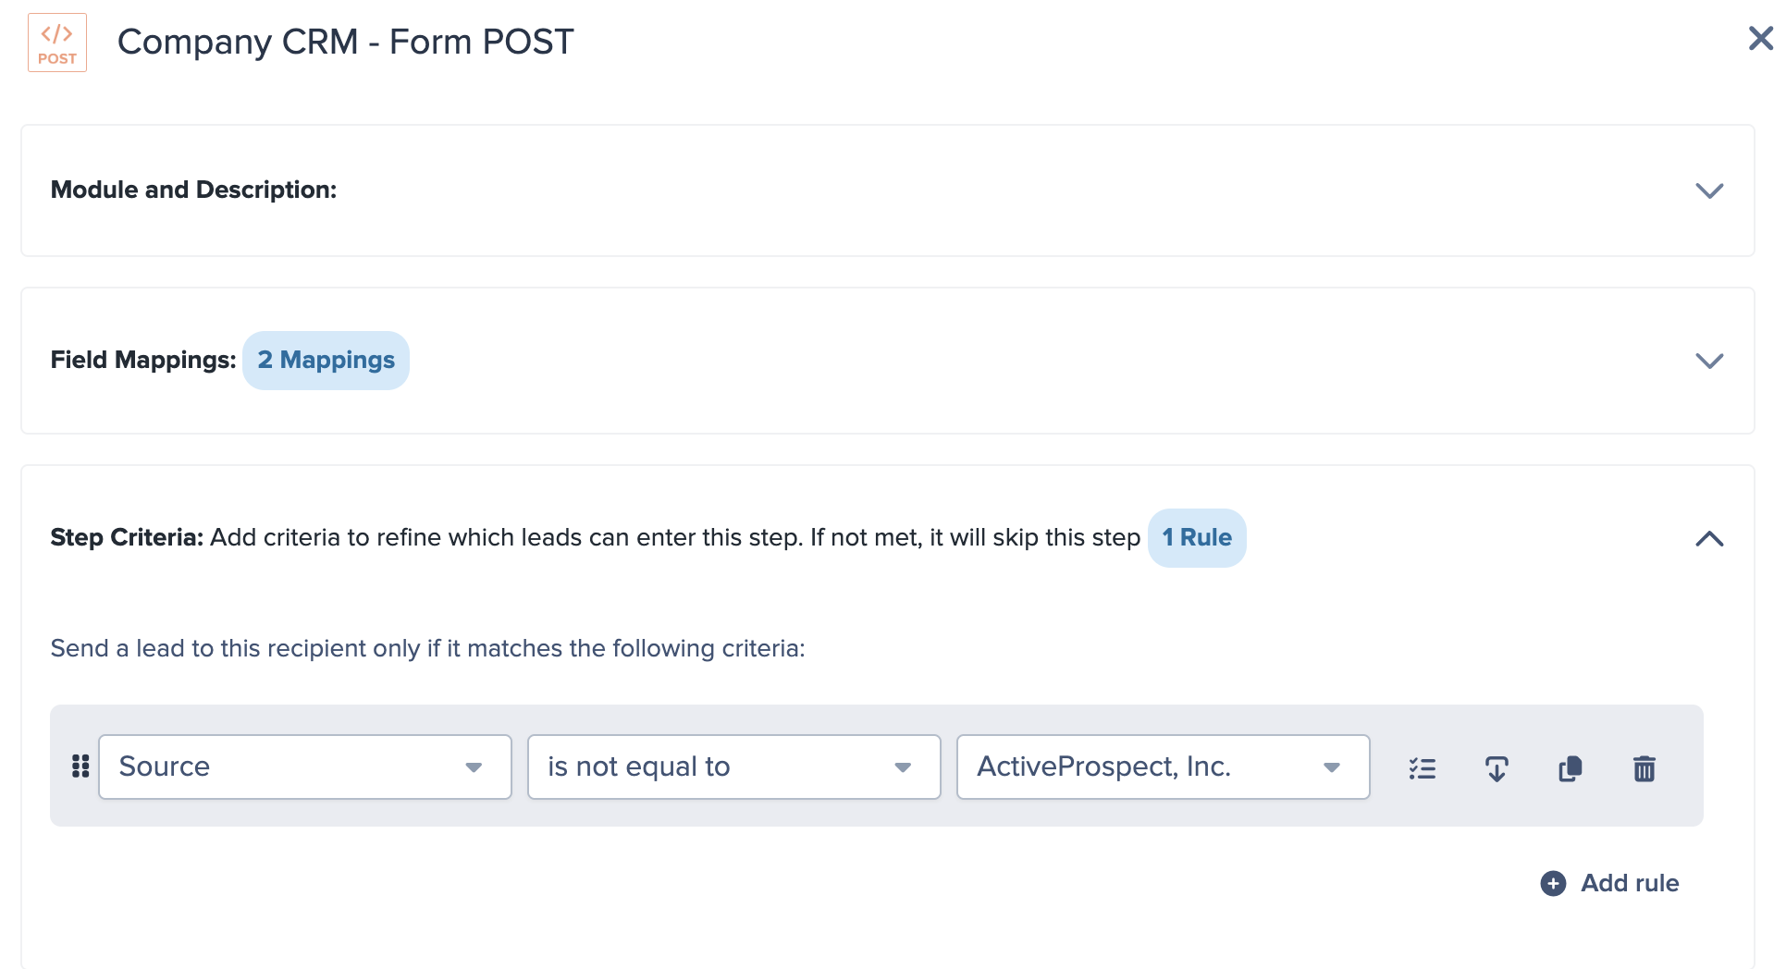Viewport: 1774px width, 969px height.
Task: Delete the Source rule with trash icon
Action: click(x=1644, y=768)
